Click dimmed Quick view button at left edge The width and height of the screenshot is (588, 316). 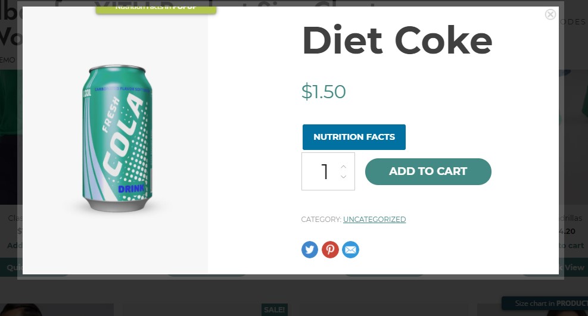(x=11, y=267)
